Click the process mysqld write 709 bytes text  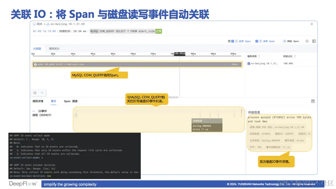click(x=279, y=119)
